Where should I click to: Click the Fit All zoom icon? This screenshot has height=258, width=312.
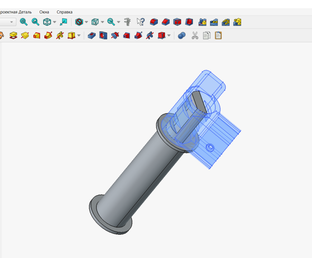pos(24,22)
